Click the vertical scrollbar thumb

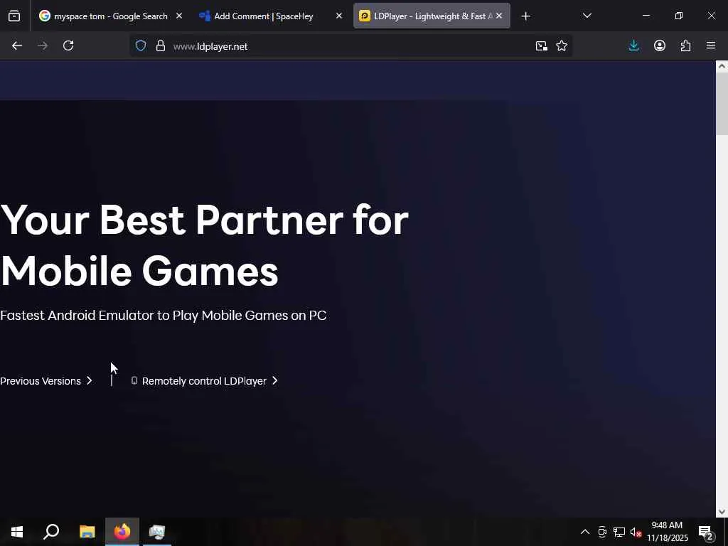722,103
